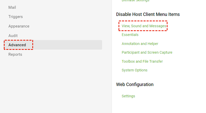
Task: Open Annotation and Helper settings
Action: (x=140, y=44)
